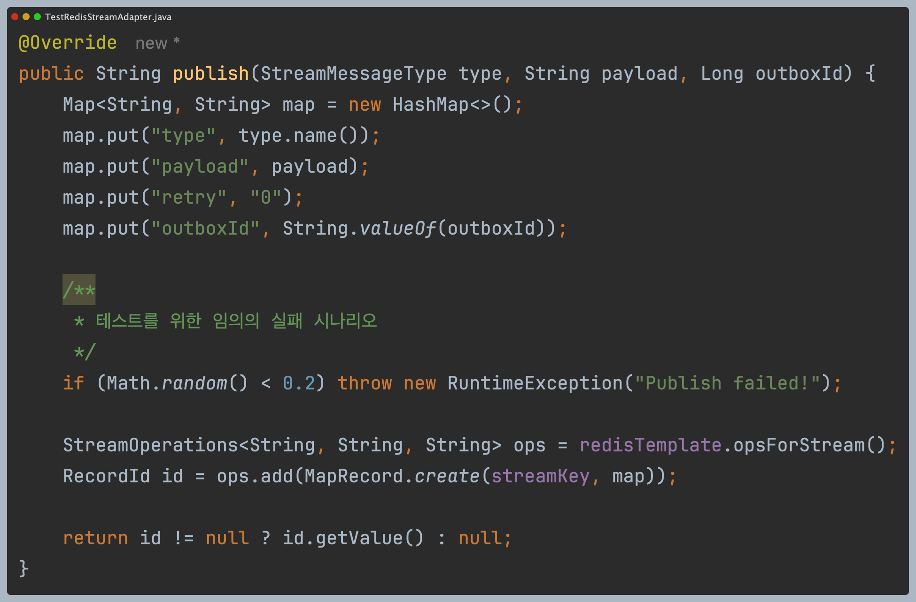Screen dimensions: 916x602
Task: Click the highlighted /** comment start
Action: coord(79,290)
